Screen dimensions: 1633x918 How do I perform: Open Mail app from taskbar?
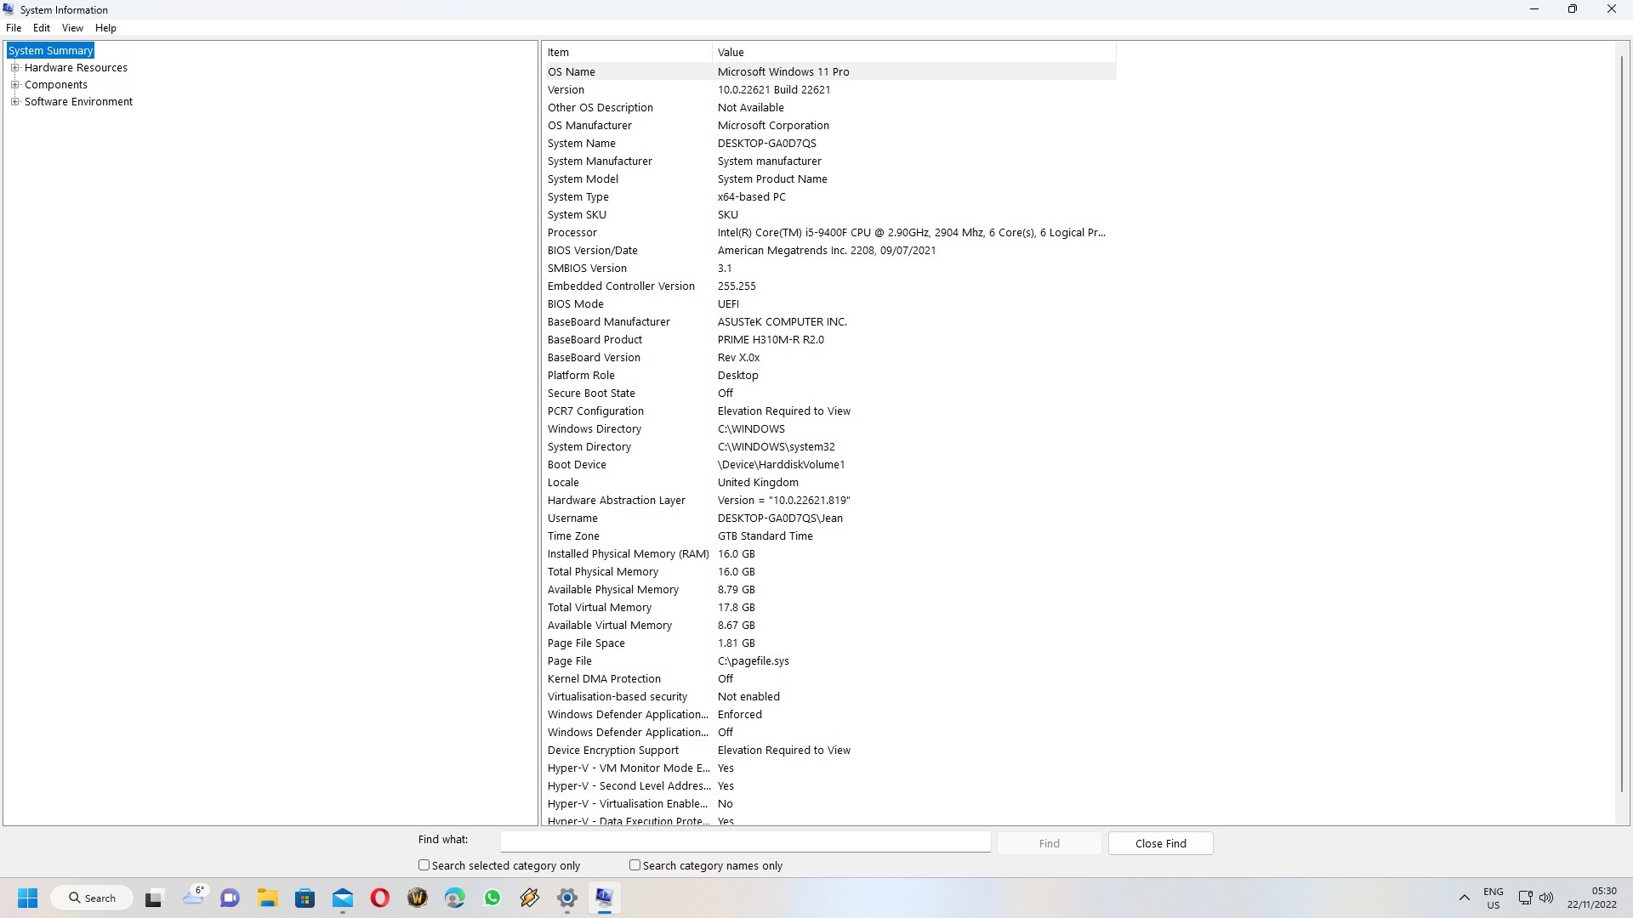point(343,898)
